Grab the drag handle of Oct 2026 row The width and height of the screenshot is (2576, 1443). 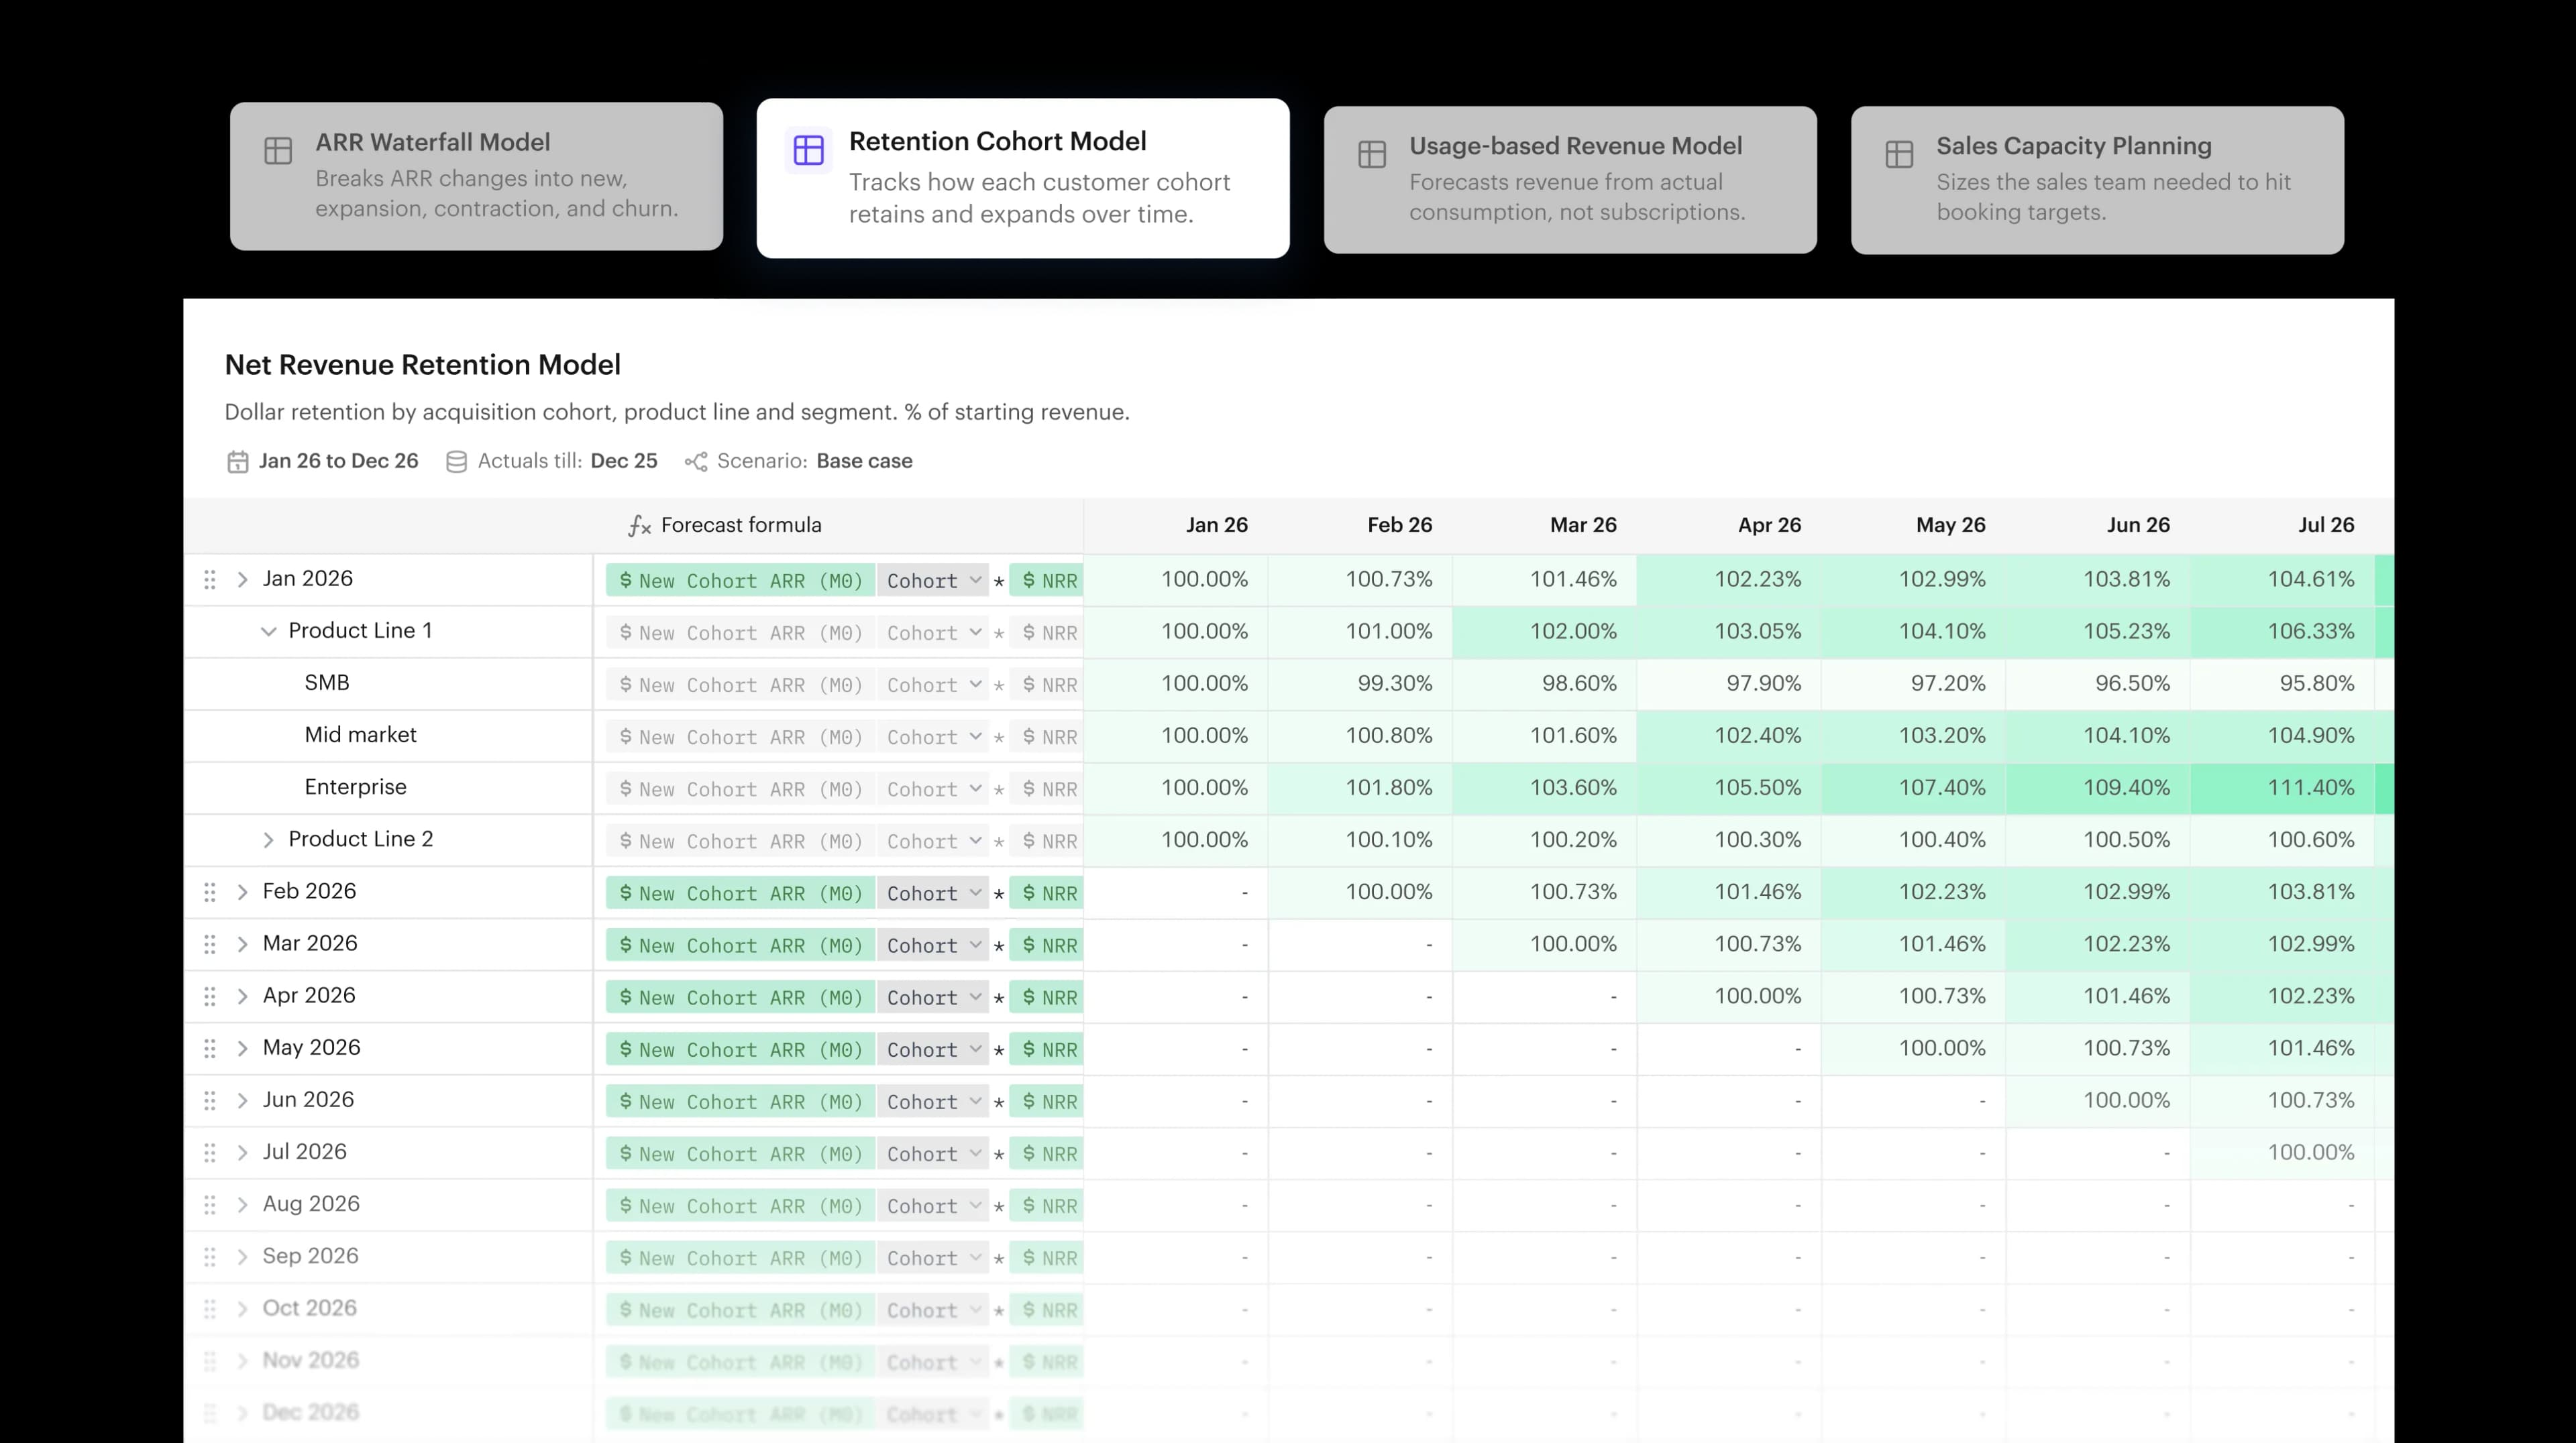pos(210,1309)
